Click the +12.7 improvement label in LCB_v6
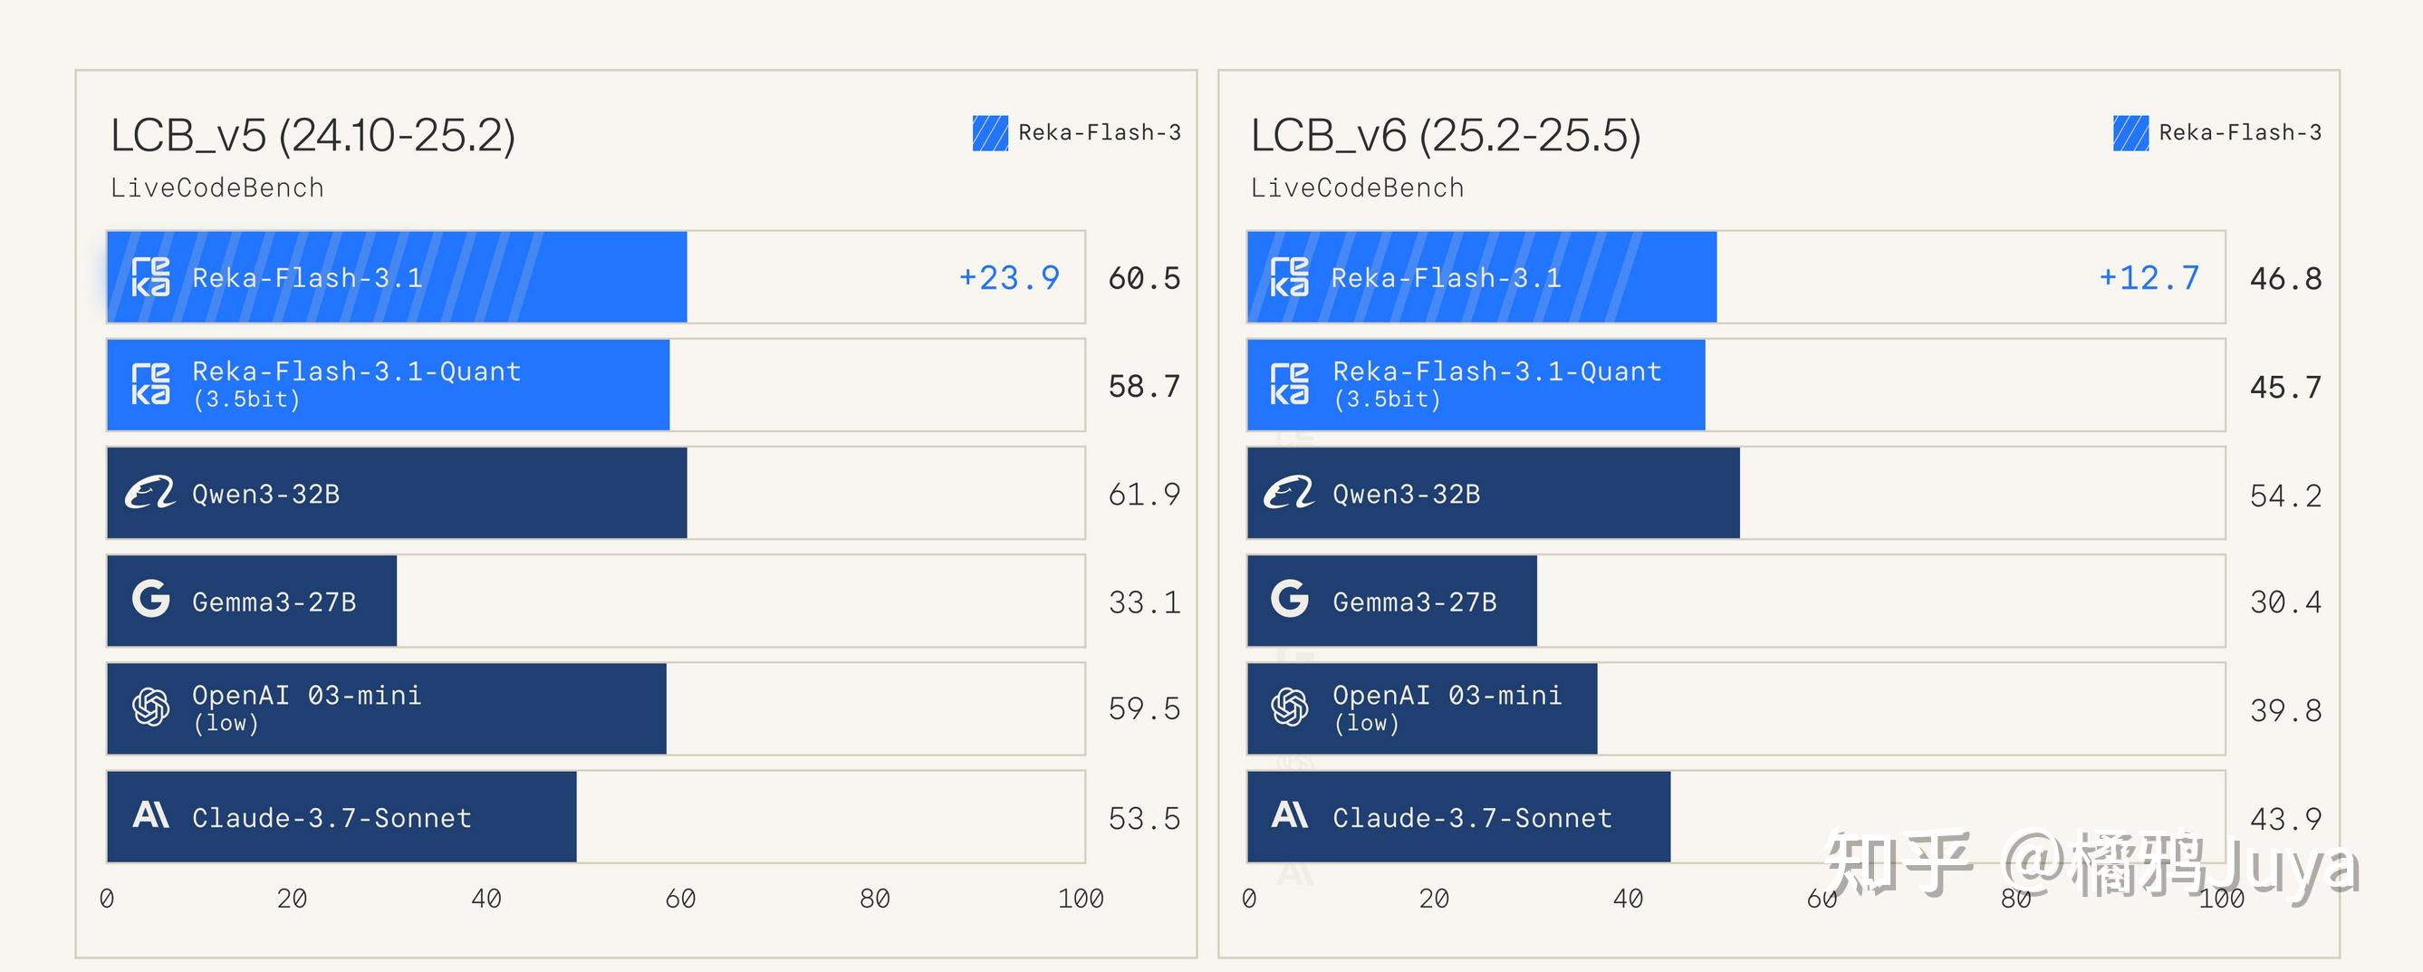 pos(2149,277)
